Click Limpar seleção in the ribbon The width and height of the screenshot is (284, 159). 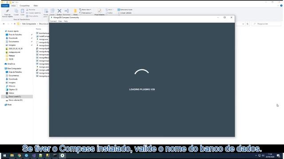click(x=125, y=13)
